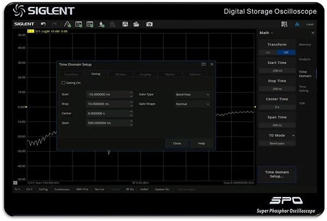This screenshot has width=327, height=221.
Task: Click the No Cor status entry
Action: coord(100,189)
